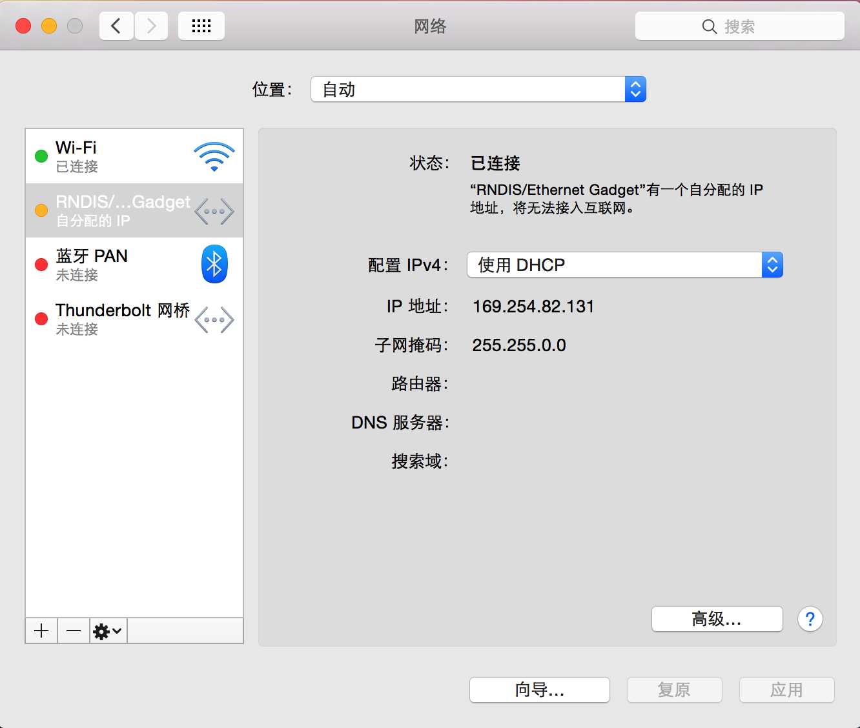Add a new network service with plus
860x728 pixels.
41,631
